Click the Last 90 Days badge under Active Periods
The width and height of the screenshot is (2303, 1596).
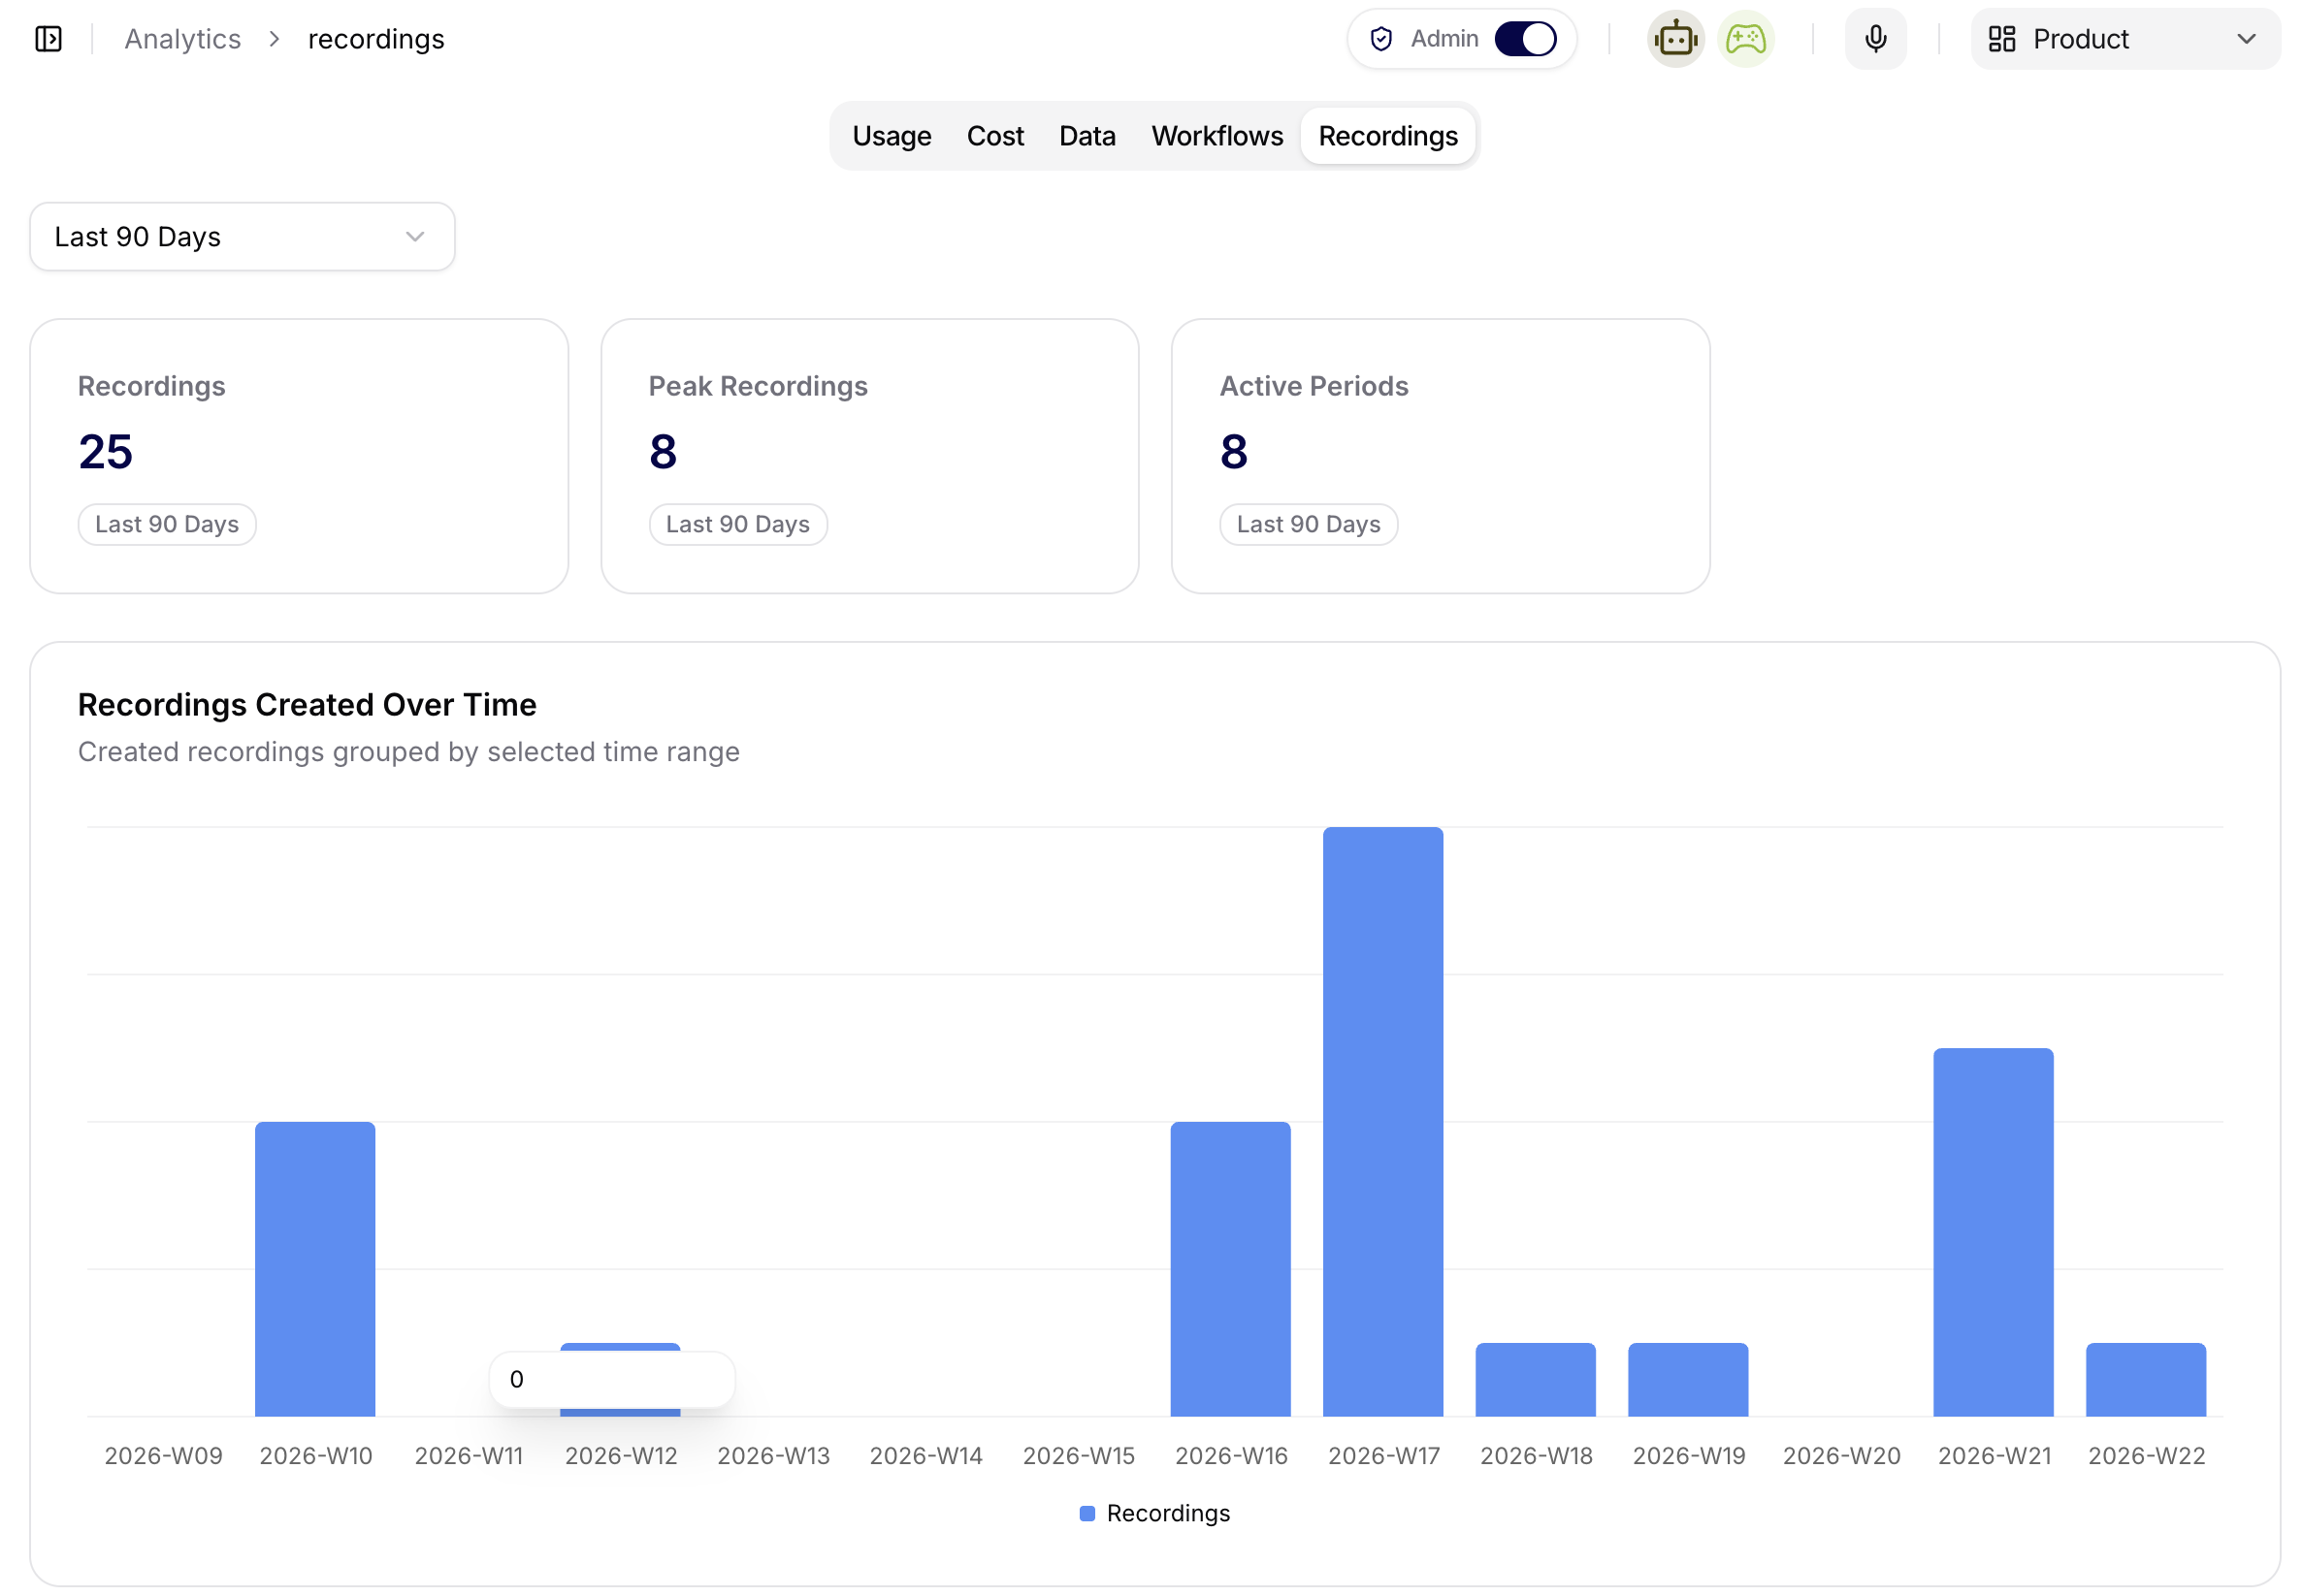1309,524
